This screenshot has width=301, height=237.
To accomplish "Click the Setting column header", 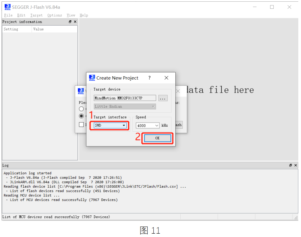I will 17,29.
